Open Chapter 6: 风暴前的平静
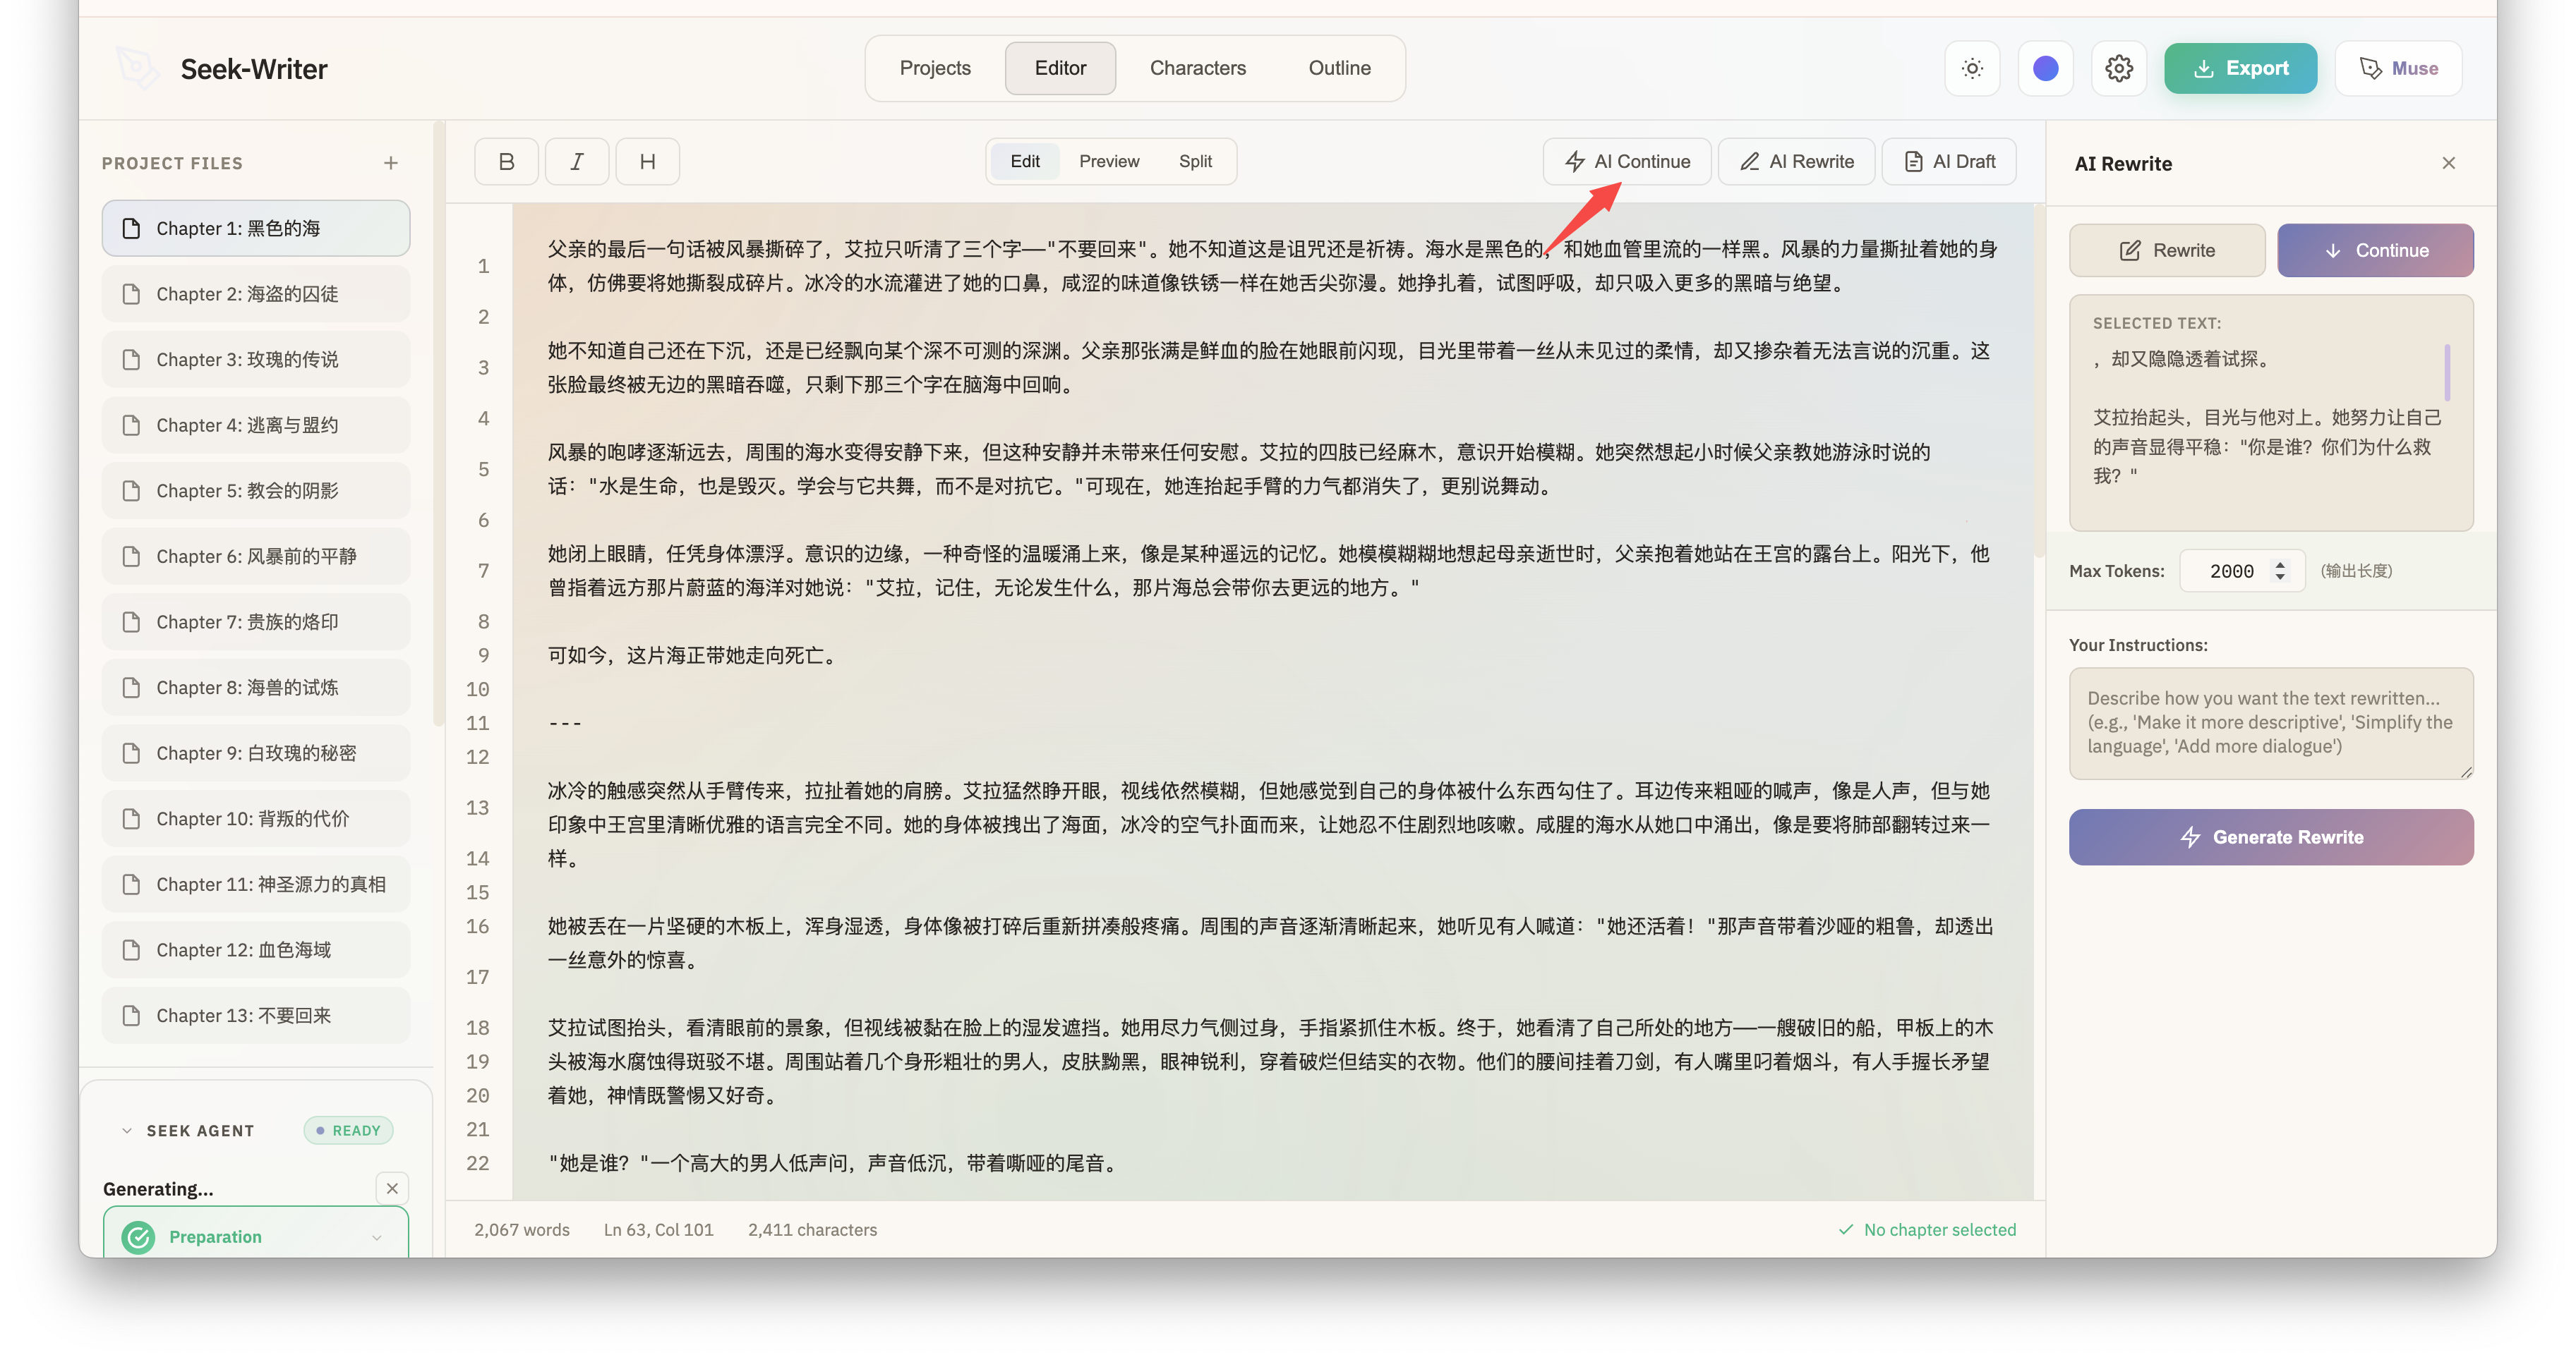The width and height of the screenshot is (2576, 1362). pyautogui.click(x=256, y=556)
